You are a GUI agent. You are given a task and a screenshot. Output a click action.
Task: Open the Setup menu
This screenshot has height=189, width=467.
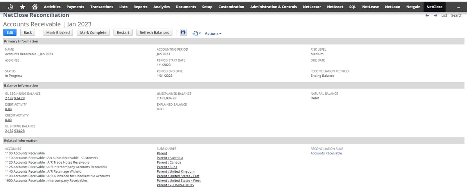[x=207, y=7]
